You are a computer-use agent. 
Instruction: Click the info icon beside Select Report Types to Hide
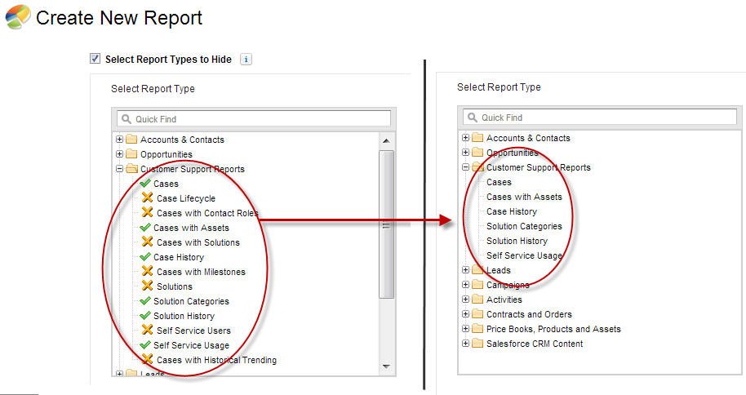(x=246, y=60)
